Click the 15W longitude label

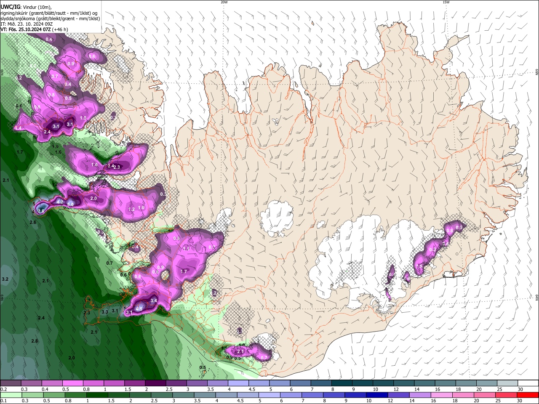point(446,2)
